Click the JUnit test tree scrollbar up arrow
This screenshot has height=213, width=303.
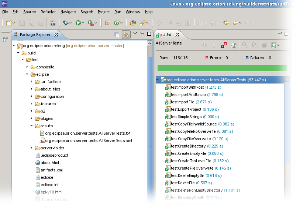tap(287, 79)
